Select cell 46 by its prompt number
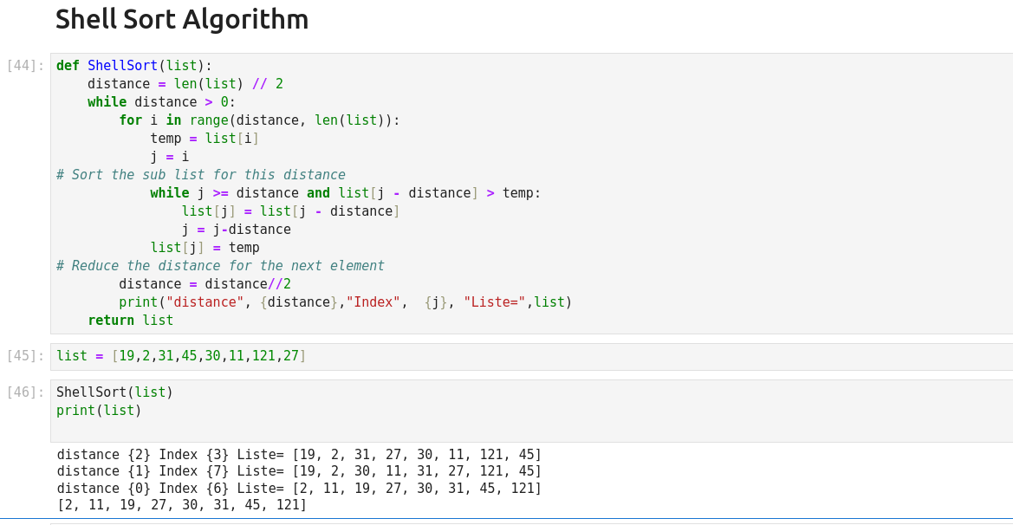This screenshot has height=525, width=1013. (x=25, y=392)
